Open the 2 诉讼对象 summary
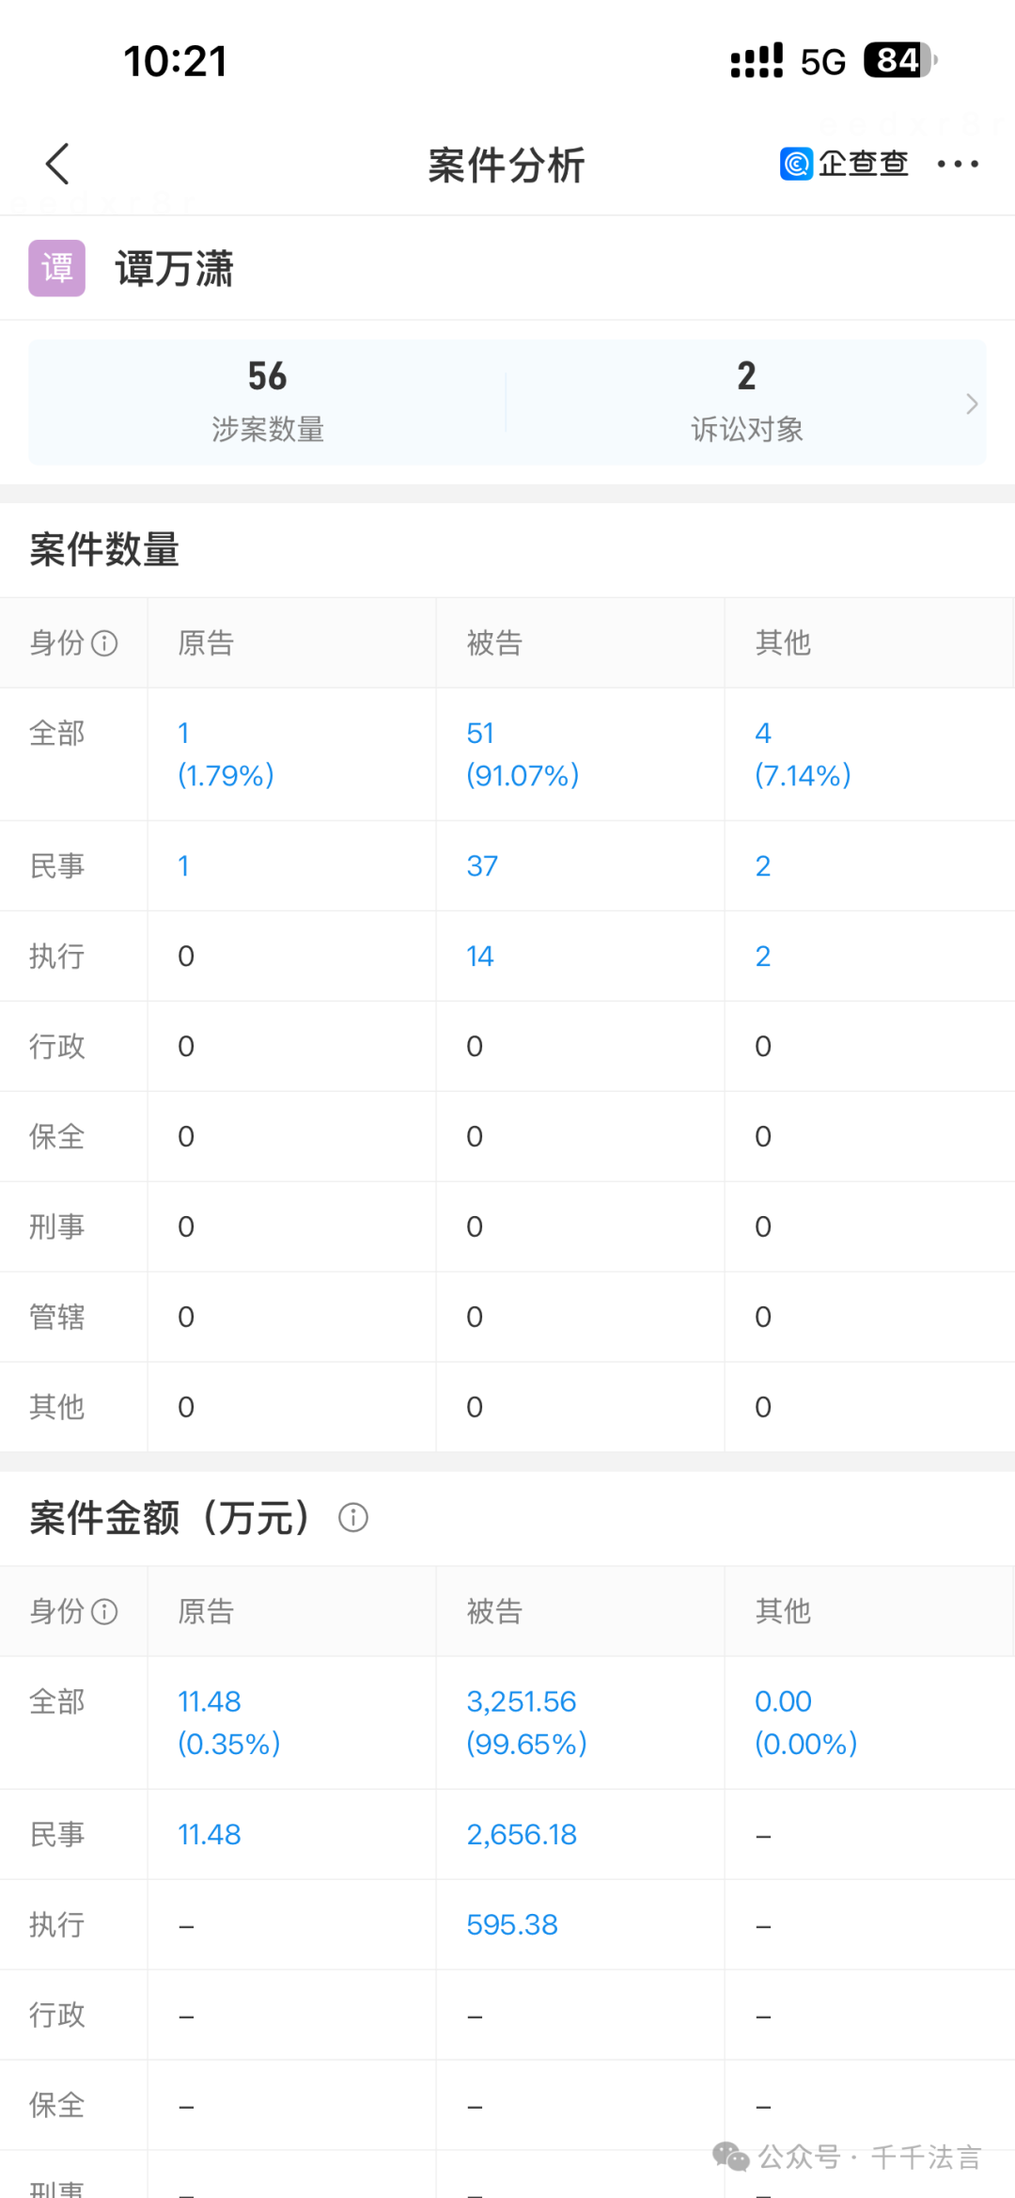1015x2198 pixels. [747, 402]
